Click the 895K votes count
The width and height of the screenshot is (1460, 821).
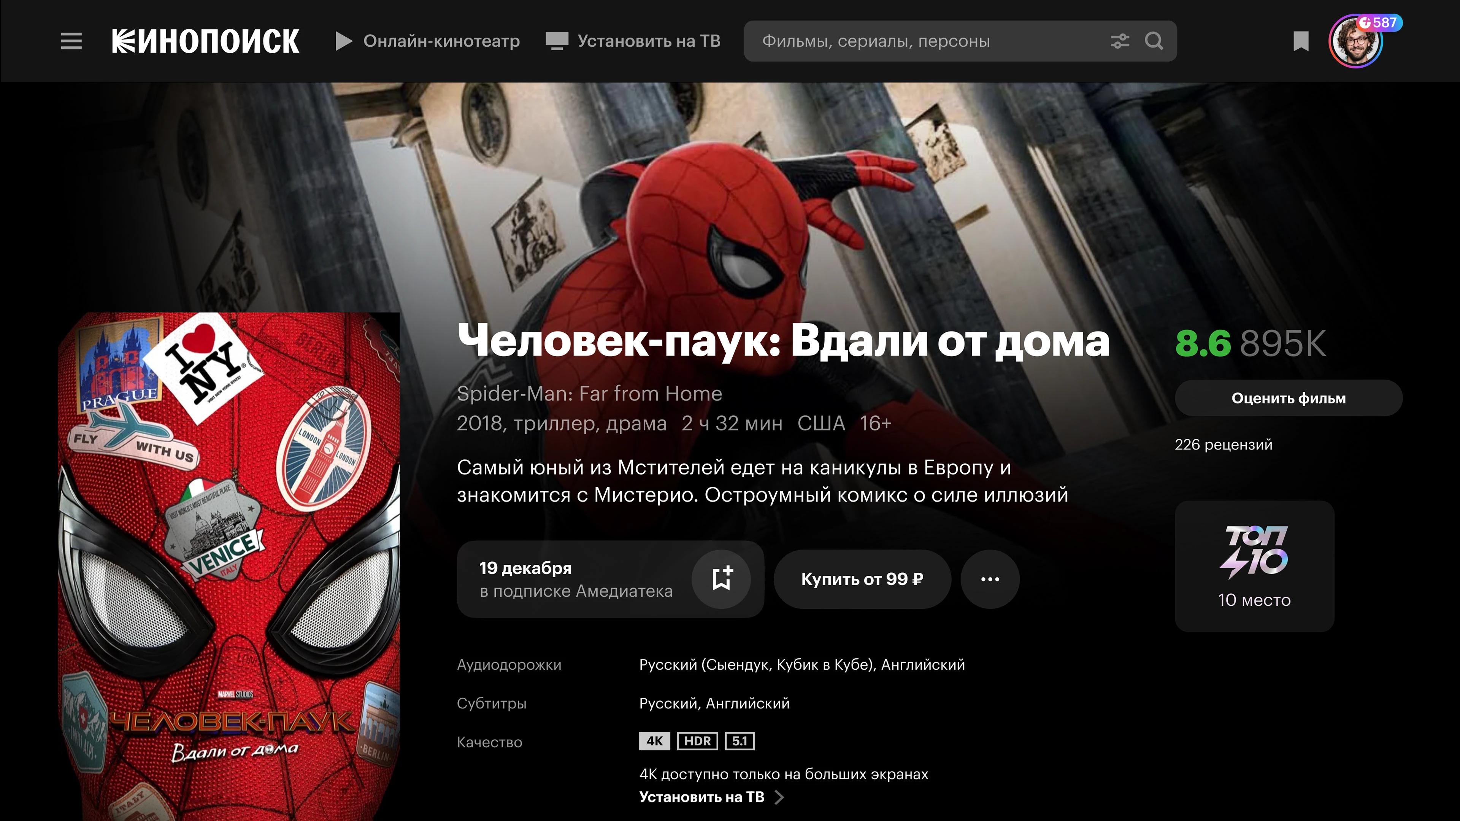pyautogui.click(x=1283, y=343)
